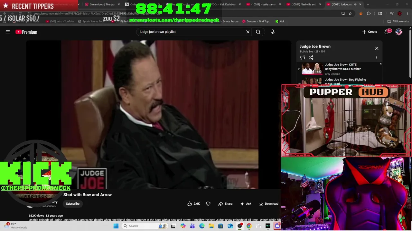The image size is (412, 231).
Task: Switch to the Nashville browser tab
Action: (x=303, y=4)
